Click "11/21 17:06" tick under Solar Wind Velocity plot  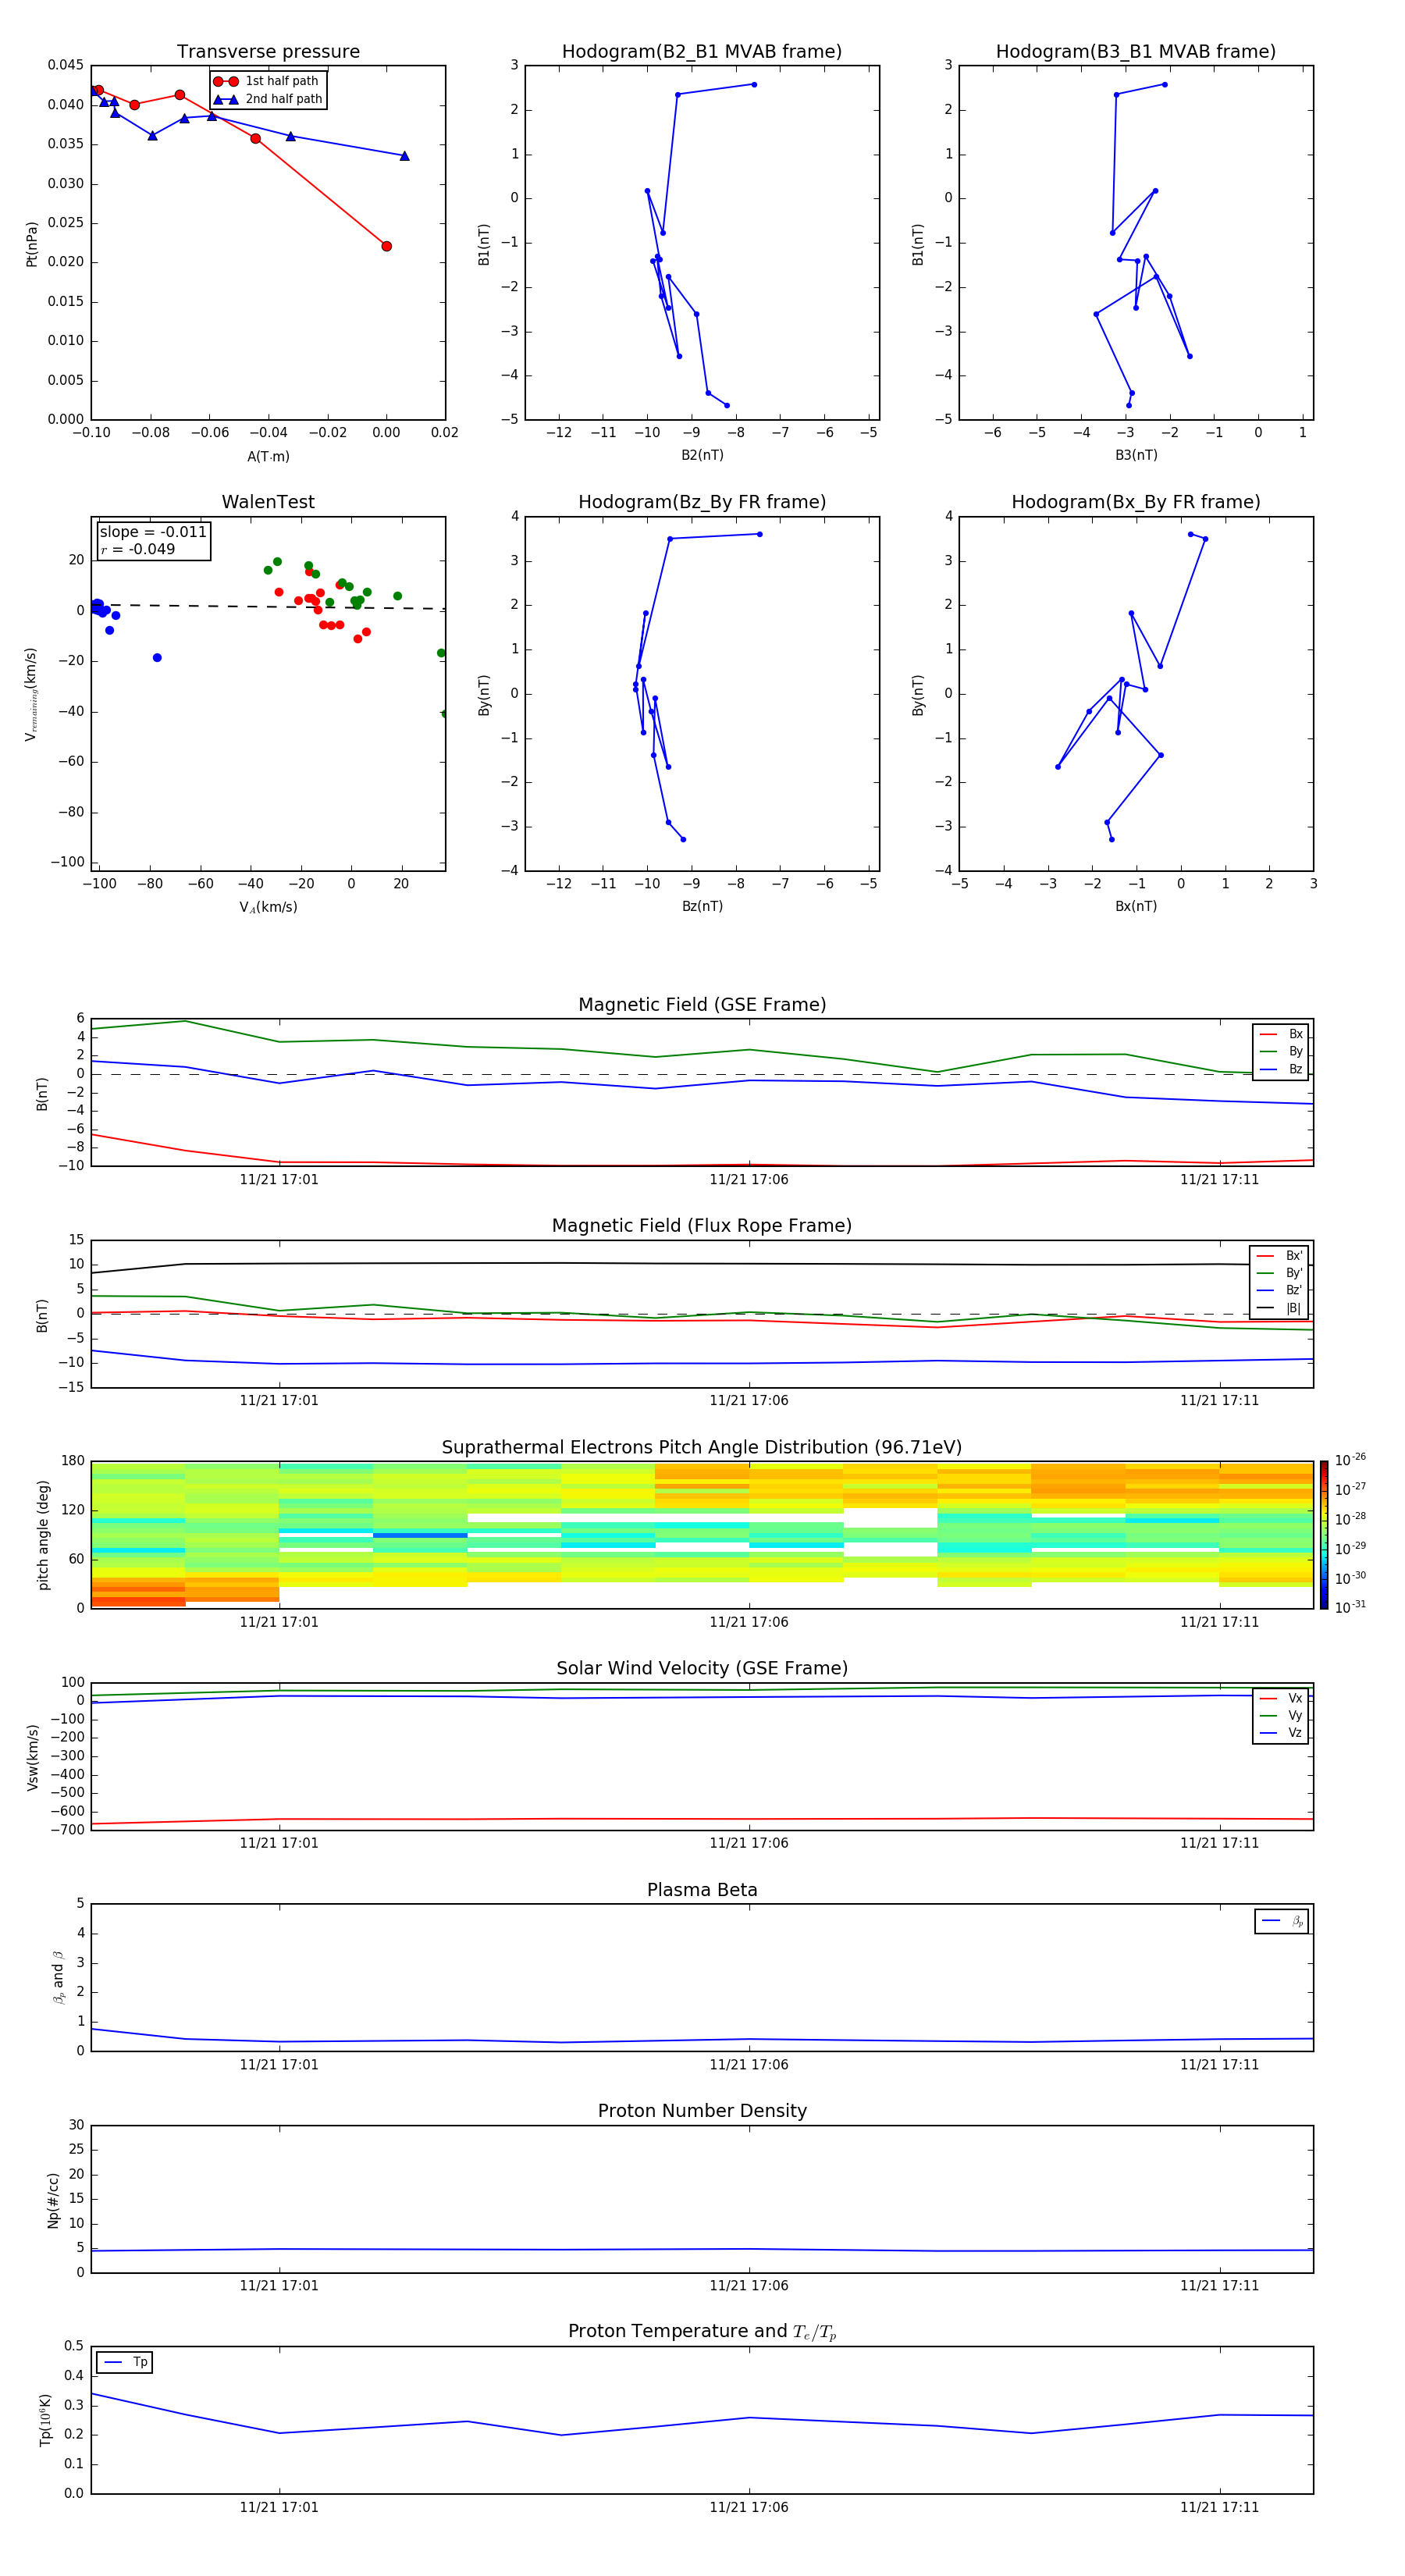[749, 1843]
